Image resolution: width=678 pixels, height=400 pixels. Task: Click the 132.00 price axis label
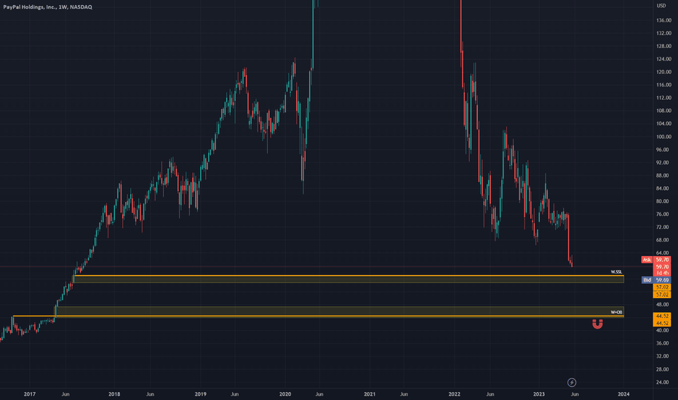tap(663, 33)
